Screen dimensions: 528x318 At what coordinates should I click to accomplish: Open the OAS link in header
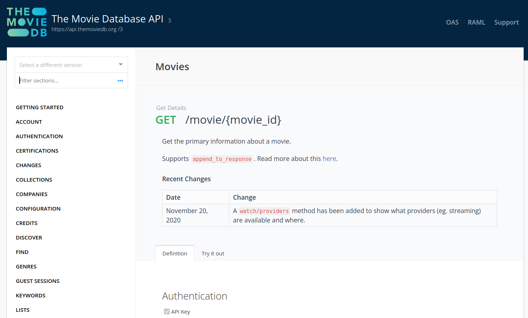pyautogui.click(x=452, y=22)
